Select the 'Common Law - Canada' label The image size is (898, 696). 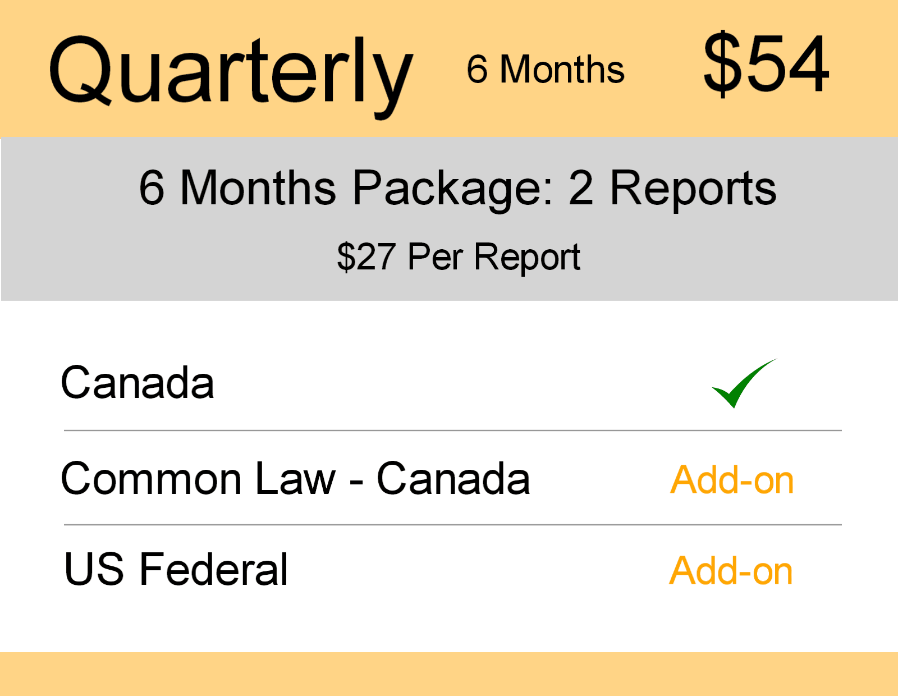[x=295, y=479]
